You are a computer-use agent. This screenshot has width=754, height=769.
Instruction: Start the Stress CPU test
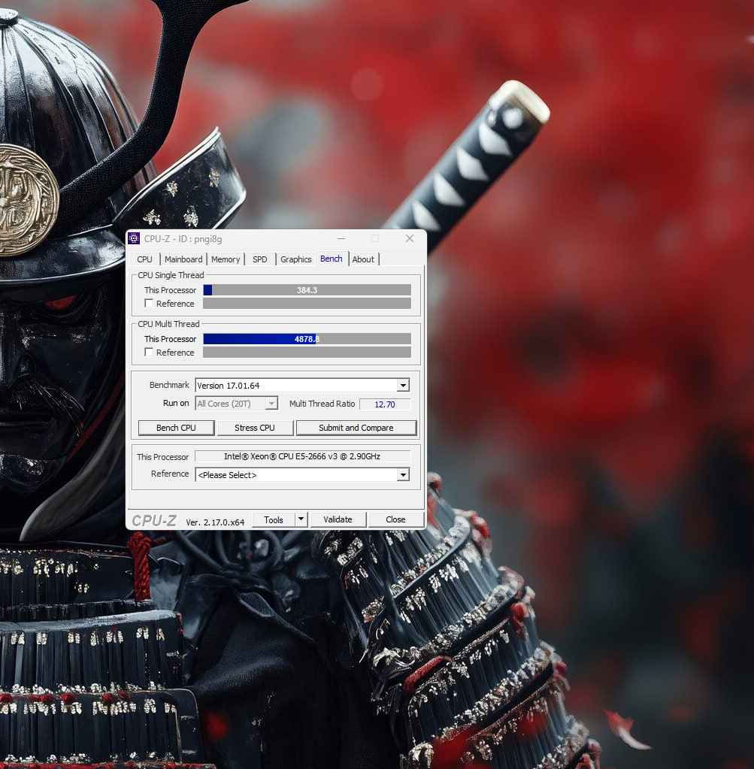[x=255, y=427]
